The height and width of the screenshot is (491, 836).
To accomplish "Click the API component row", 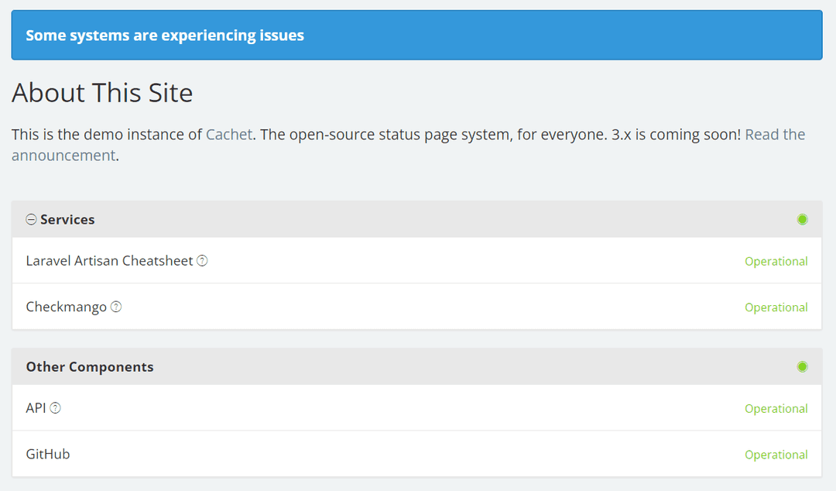I will 33,408.
